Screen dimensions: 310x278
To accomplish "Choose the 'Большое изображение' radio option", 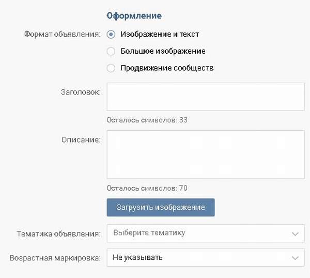I will point(111,51).
